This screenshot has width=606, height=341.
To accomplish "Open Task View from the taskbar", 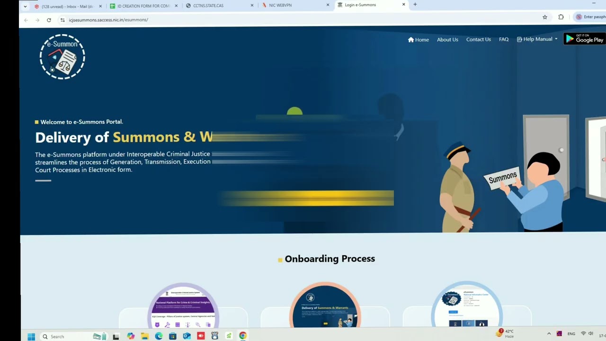I will tap(116, 336).
